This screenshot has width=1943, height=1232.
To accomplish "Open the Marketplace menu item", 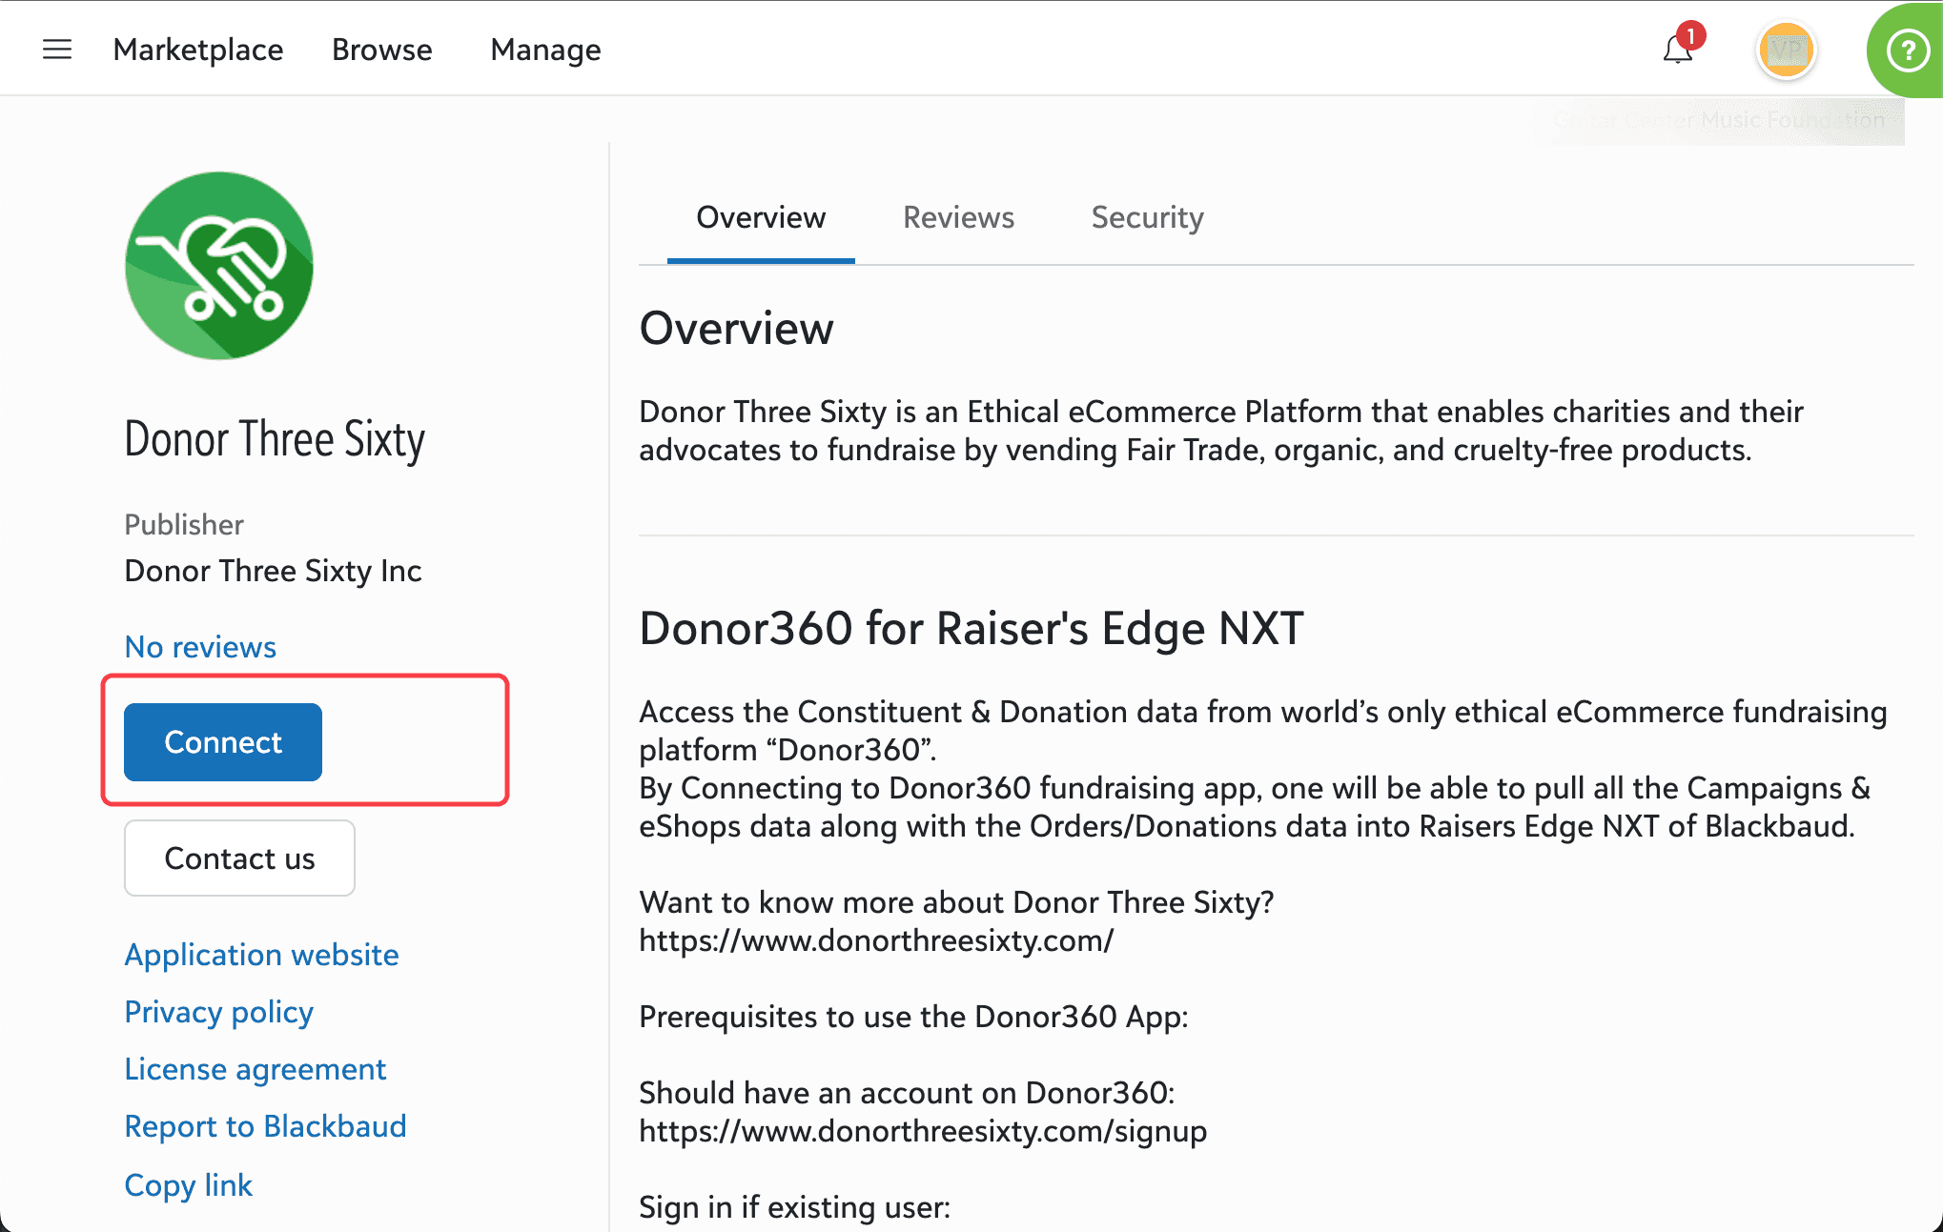I will click(x=197, y=50).
